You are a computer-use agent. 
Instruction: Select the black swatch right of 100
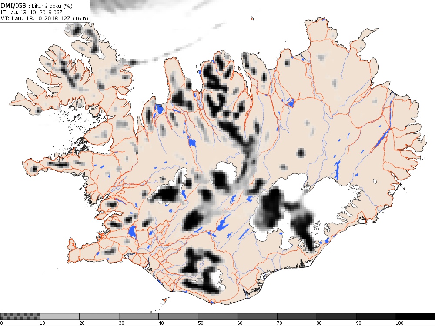coord(415,316)
